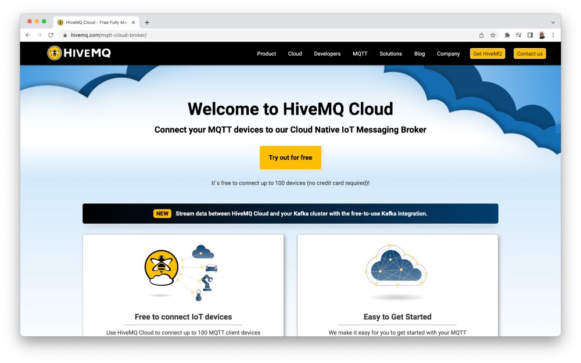Viewport: 581px width, 363px height.
Task: Click the HIVEMQ wordmark text in header
Action: pyautogui.click(x=87, y=53)
